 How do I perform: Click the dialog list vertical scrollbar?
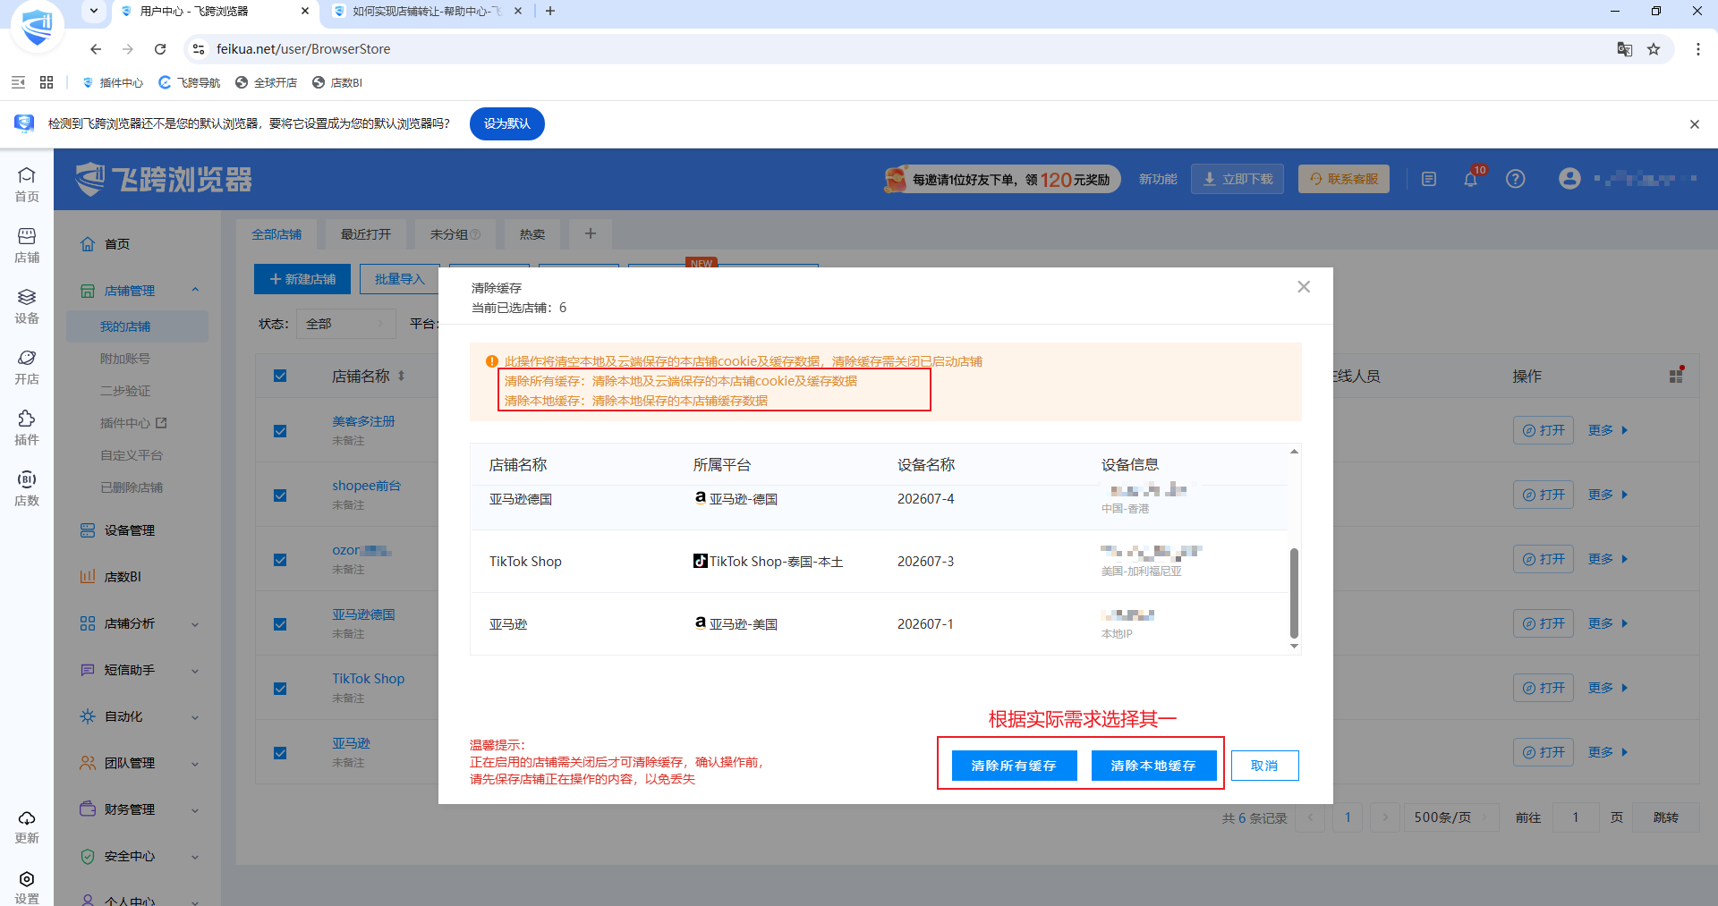coord(1294,593)
